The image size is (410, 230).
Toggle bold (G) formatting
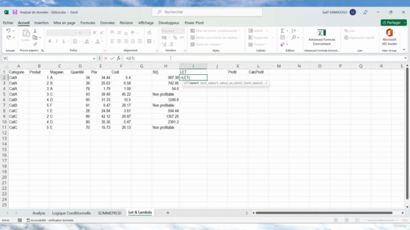(50, 41)
